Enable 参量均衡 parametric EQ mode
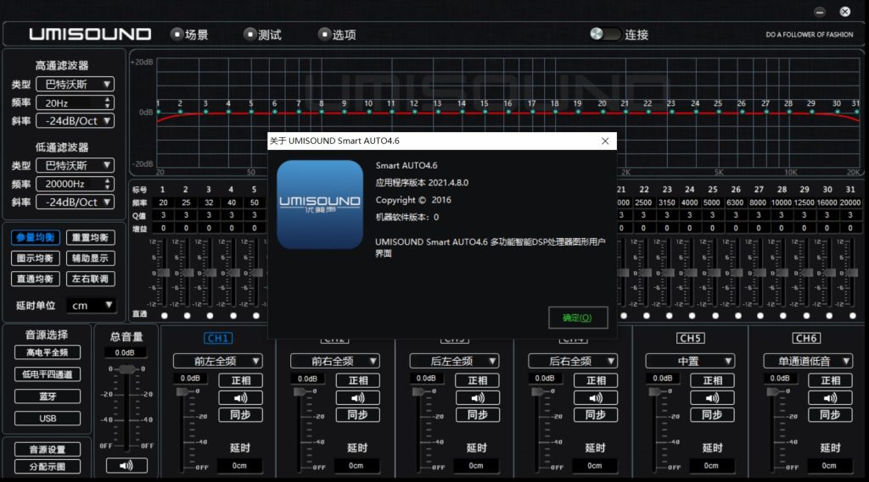This screenshot has height=482, width=869. [36, 237]
